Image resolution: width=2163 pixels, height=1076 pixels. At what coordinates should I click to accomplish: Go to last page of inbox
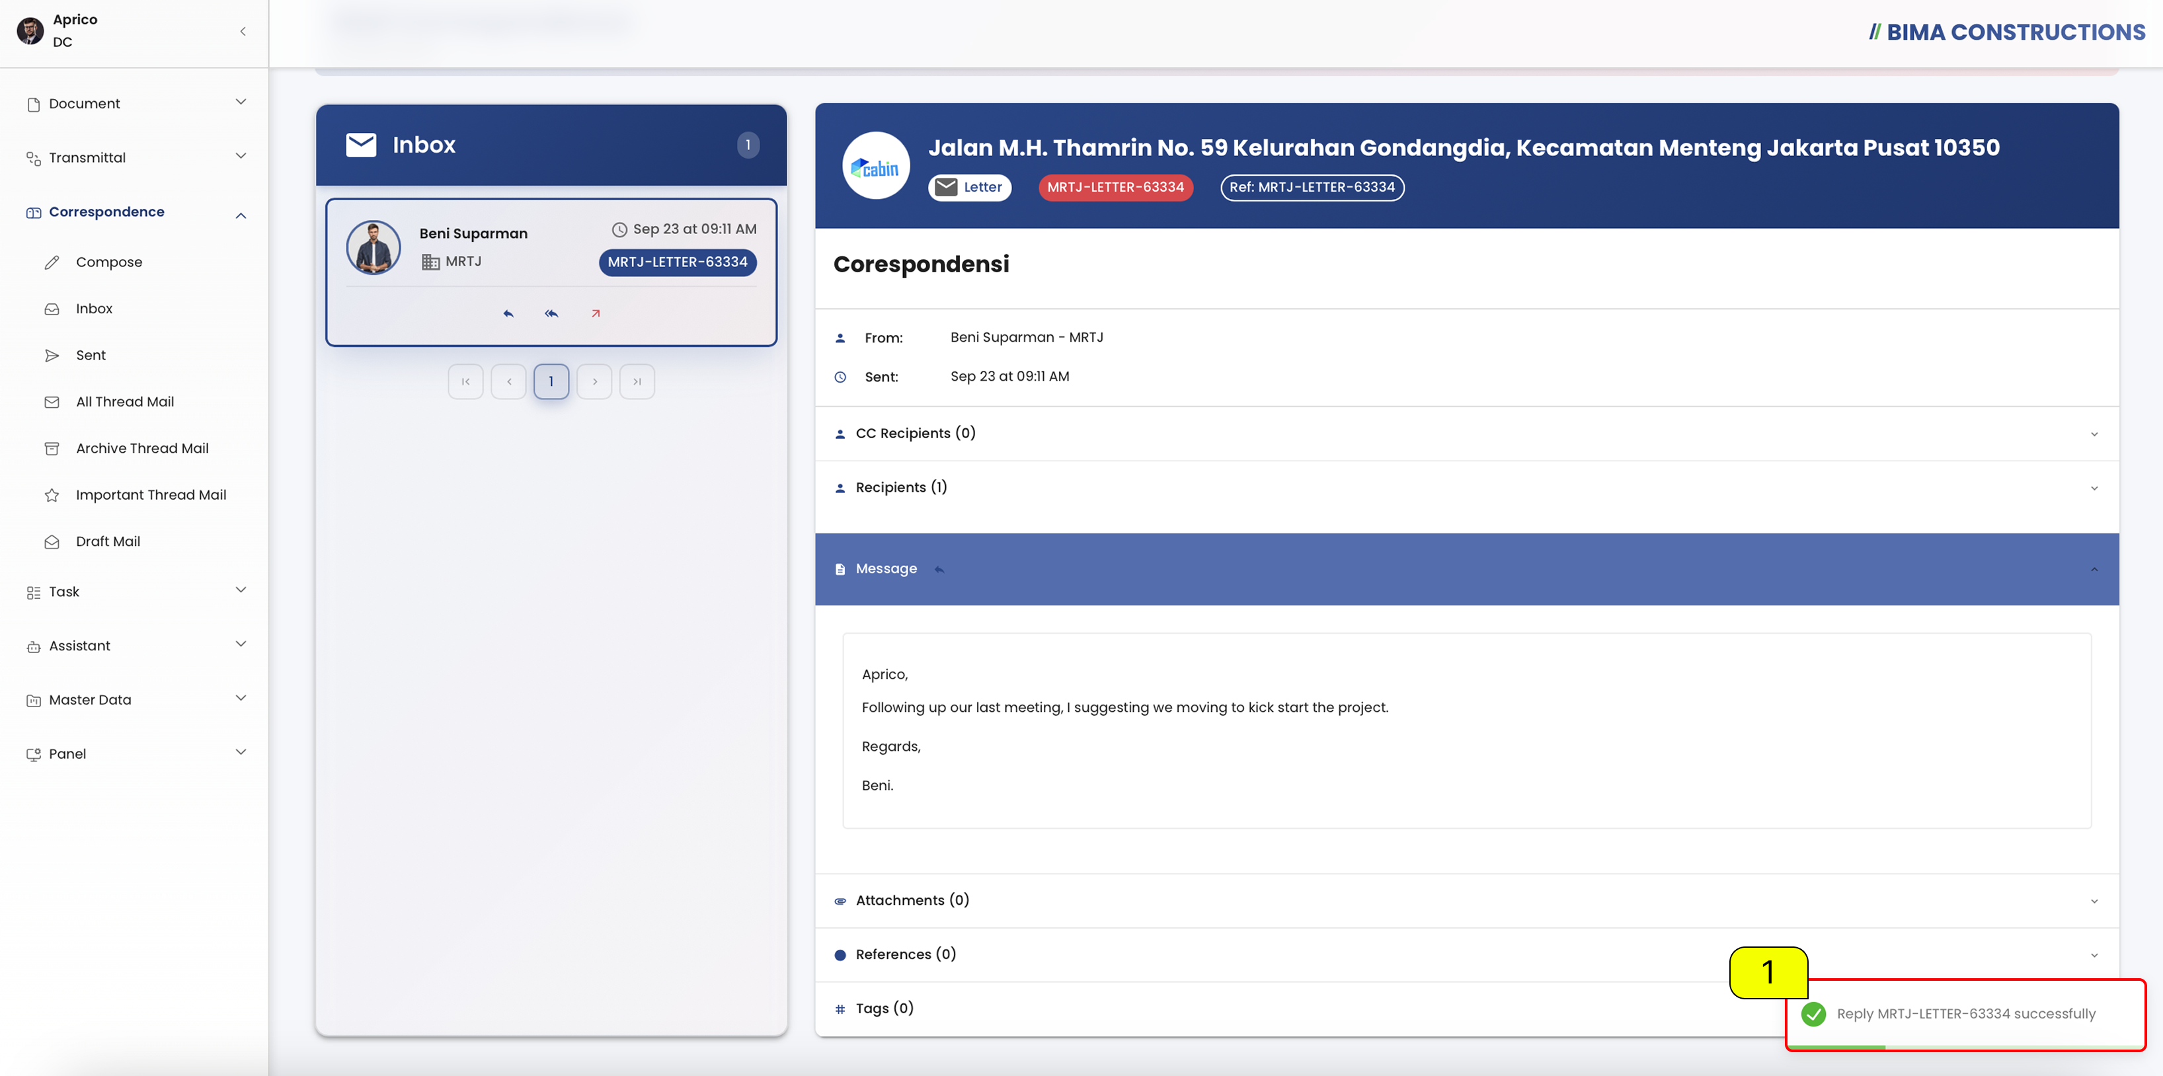click(x=637, y=382)
